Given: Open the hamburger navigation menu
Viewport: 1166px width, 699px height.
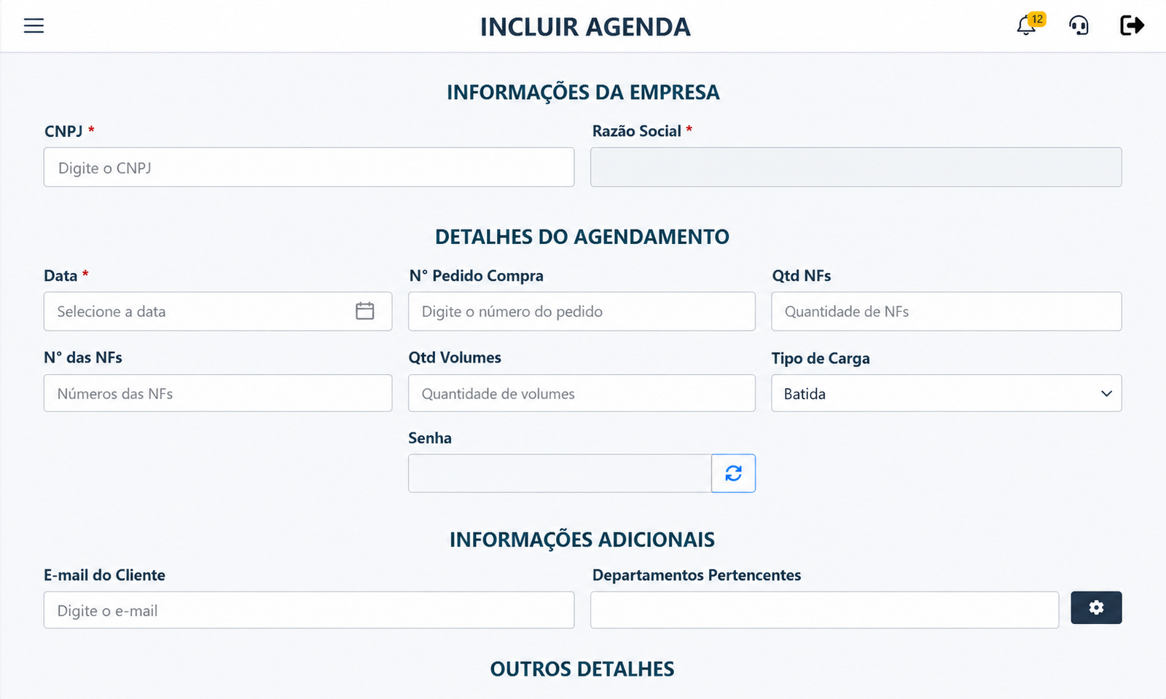Looking at the screenshot, I should [34, 26].
